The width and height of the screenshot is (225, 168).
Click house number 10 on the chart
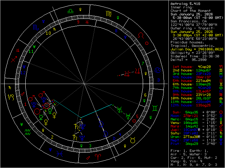48,33
